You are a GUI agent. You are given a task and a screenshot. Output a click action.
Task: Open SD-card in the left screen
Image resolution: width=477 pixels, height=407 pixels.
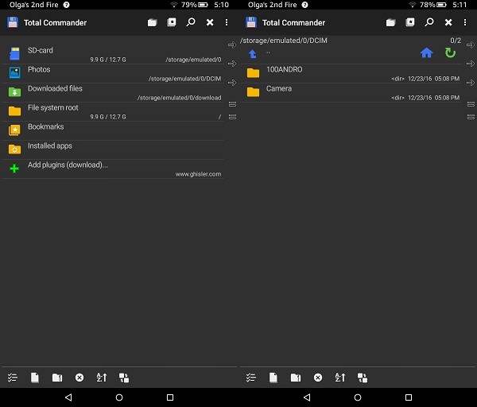coord(113,54)
